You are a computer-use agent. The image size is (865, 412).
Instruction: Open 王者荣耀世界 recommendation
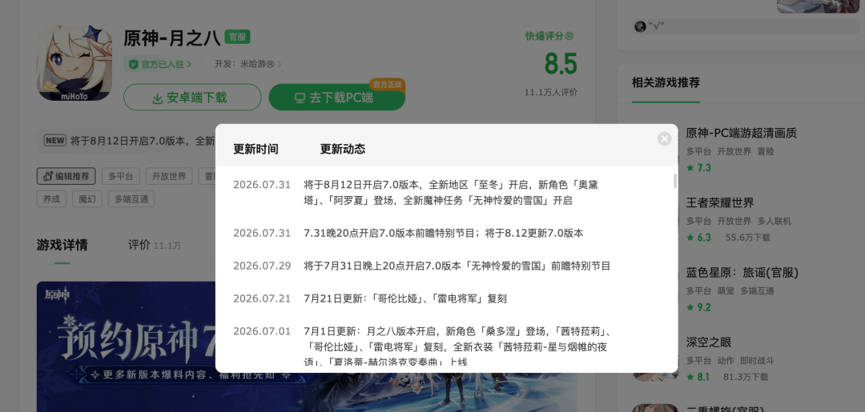[x=720, y=202]
